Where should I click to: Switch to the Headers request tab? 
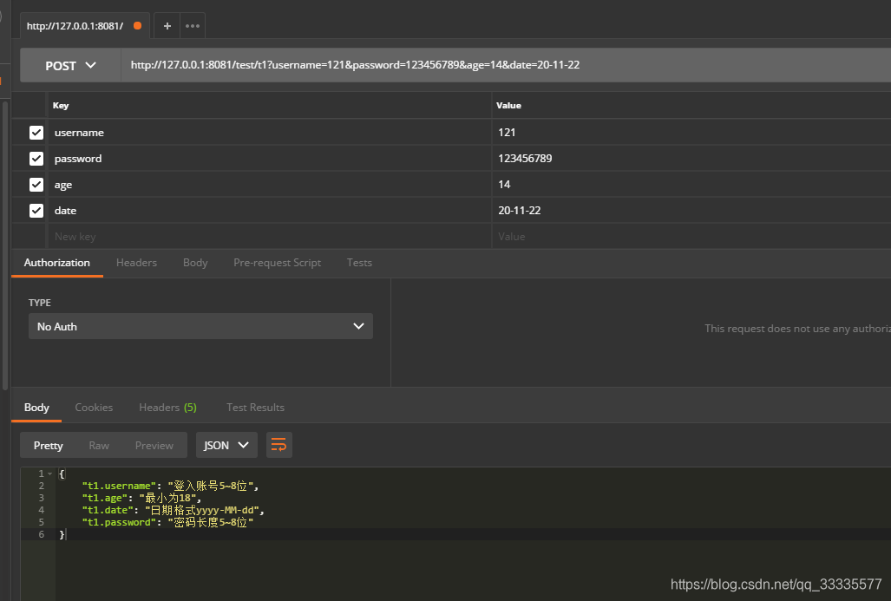point(136,262)
